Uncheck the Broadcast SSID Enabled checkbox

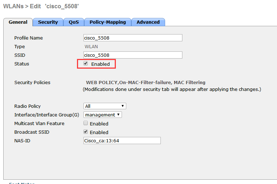86,132
